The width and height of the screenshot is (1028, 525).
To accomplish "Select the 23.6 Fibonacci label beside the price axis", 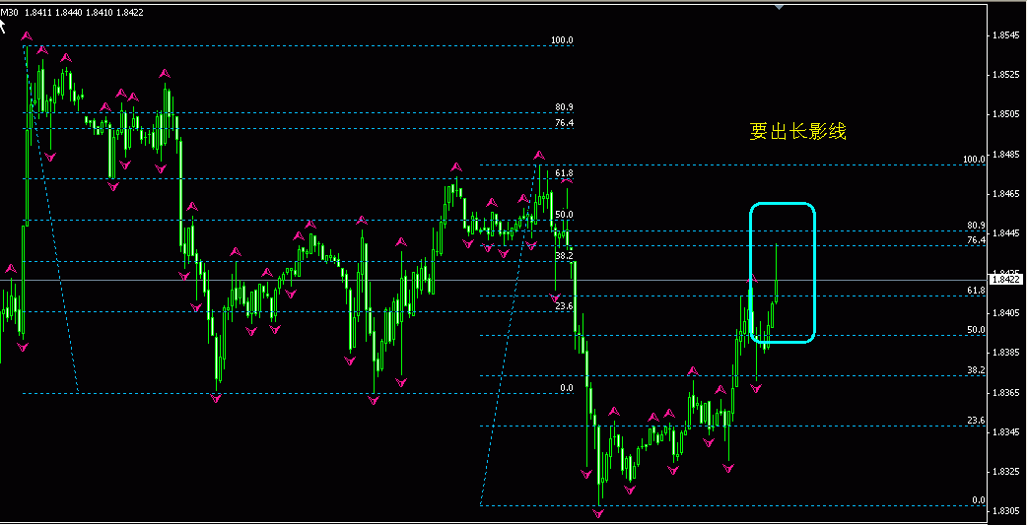I will [977, 421].
